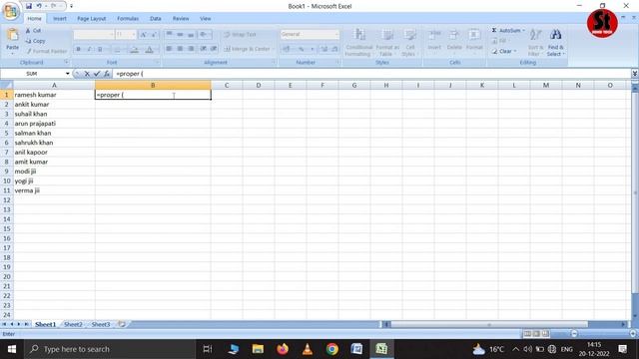Open File Explorer from the taskbar
This screenshot has width=639, height=359.
click(x=258, y=349)
